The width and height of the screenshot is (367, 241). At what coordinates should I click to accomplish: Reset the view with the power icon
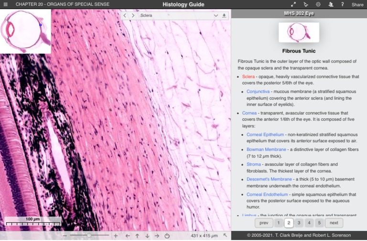click(x=167, y=236)
